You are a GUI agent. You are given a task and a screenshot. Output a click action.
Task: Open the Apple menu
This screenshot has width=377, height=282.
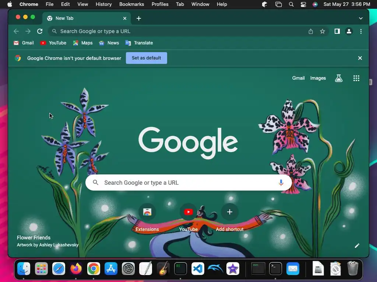pyautogui.click(x=10, y=4)
